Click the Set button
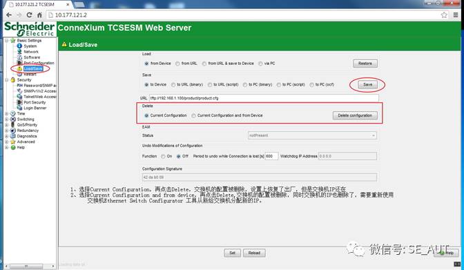Screen dimensions: 464x270 click(232, 253)
